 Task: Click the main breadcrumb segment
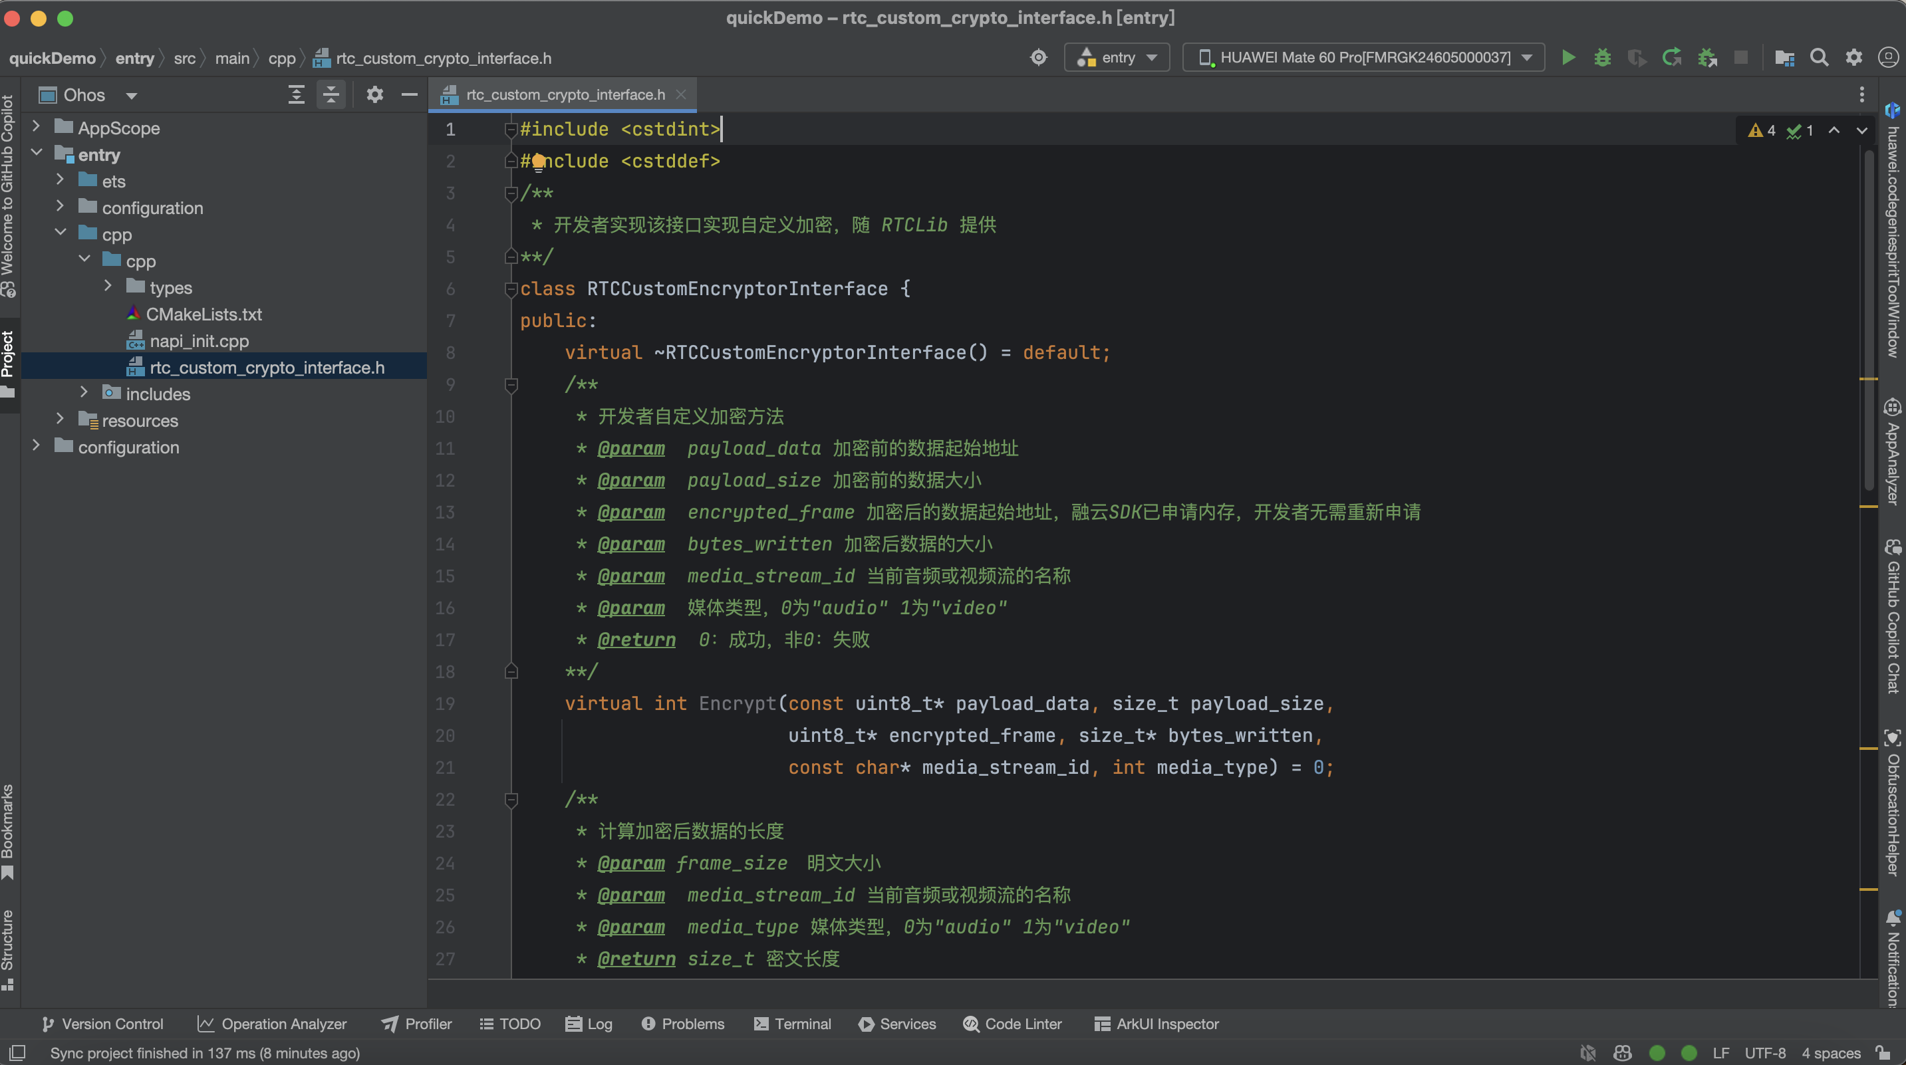pos(231,59)
